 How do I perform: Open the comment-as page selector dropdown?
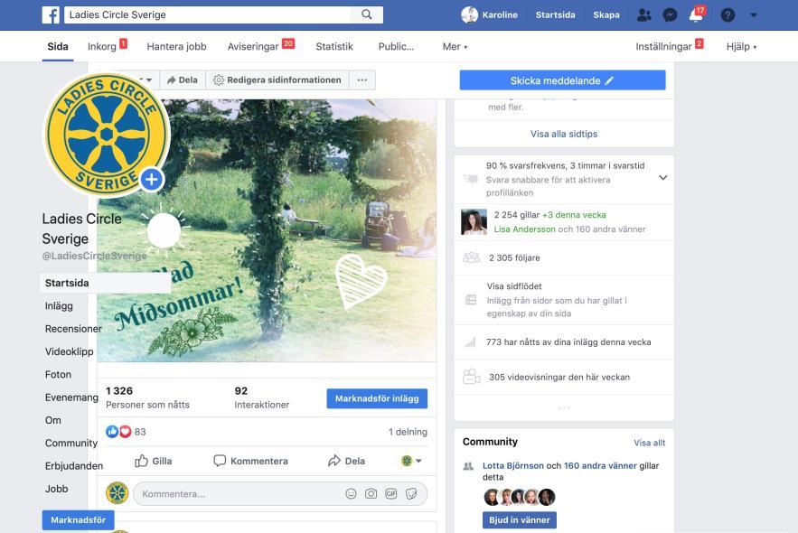pos(411,461)
